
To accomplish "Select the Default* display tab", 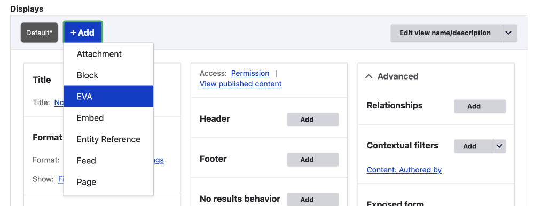I will [40, 33].
